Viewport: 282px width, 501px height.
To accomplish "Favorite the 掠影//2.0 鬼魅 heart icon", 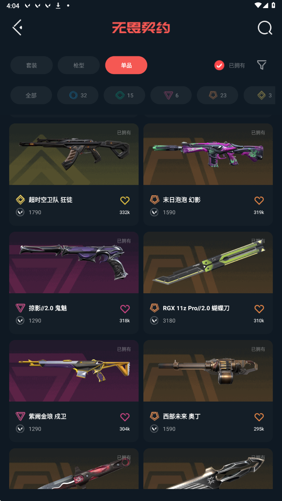I will point(125,309).
